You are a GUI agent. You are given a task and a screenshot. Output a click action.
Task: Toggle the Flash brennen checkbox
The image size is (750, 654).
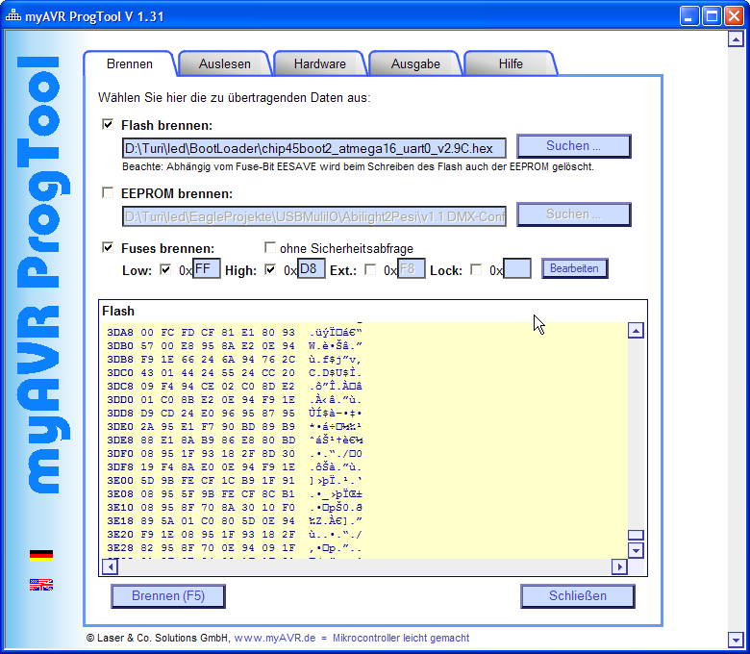tap(108, 125)
